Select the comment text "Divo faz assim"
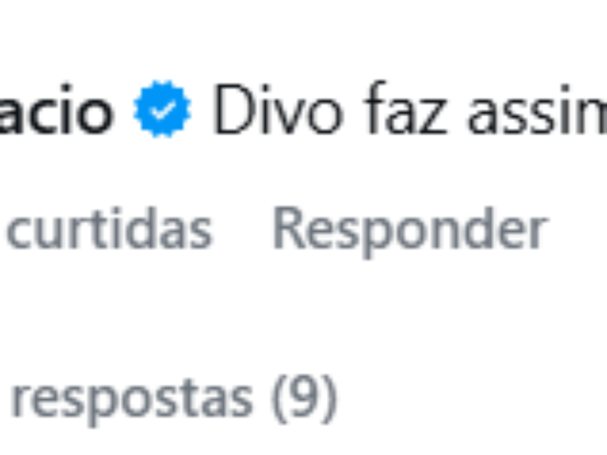The width and height of the screenshot is (607, 455). pos(410,110)
